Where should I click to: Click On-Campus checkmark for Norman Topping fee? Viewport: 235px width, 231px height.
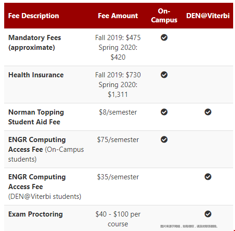[x=164, y=112]
